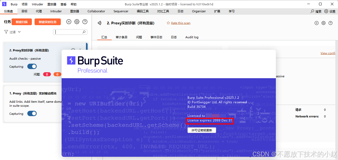The image size is (338, 160).
Task: Open the 项目 menu
Action: [x=25, y=4]
